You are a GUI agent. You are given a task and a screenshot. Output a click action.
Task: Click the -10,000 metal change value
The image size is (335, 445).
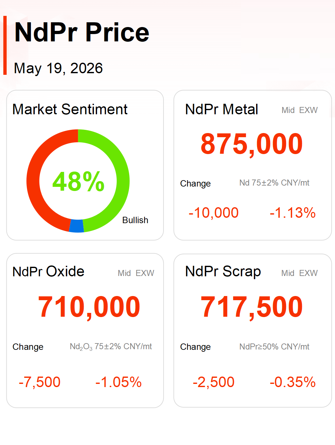[x=213, y=213]
